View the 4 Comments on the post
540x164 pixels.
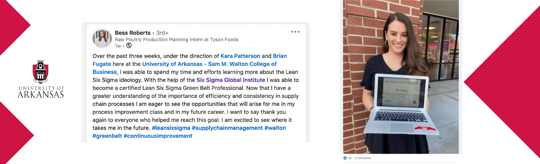coord(363,158)
